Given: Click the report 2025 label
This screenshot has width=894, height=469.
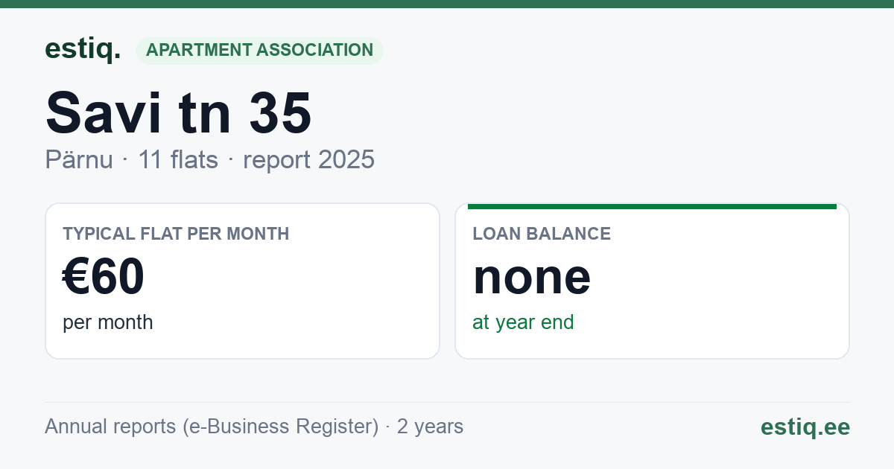Looking at the screenshot, I should point(308,159).
